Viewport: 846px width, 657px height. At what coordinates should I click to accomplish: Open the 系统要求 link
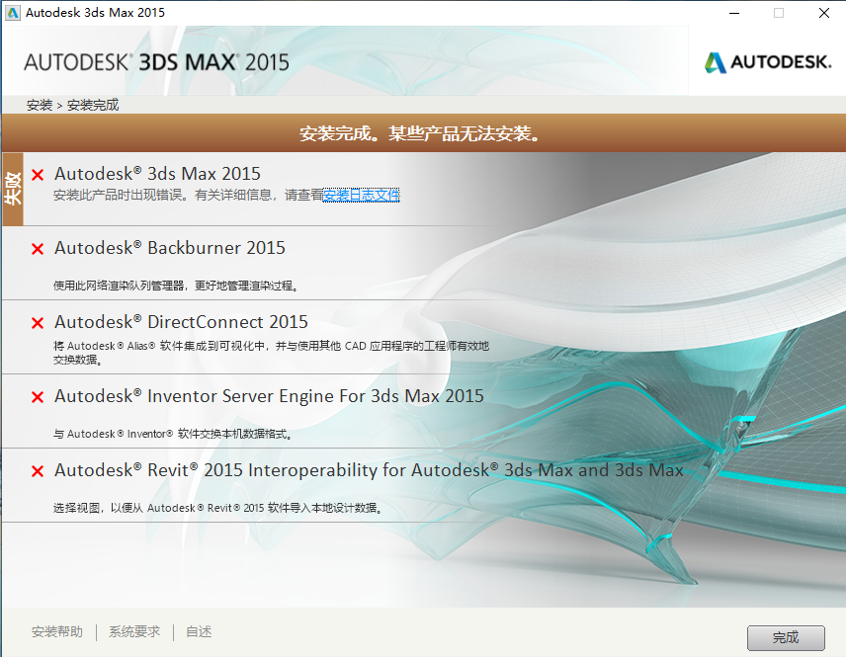[134, 631]
